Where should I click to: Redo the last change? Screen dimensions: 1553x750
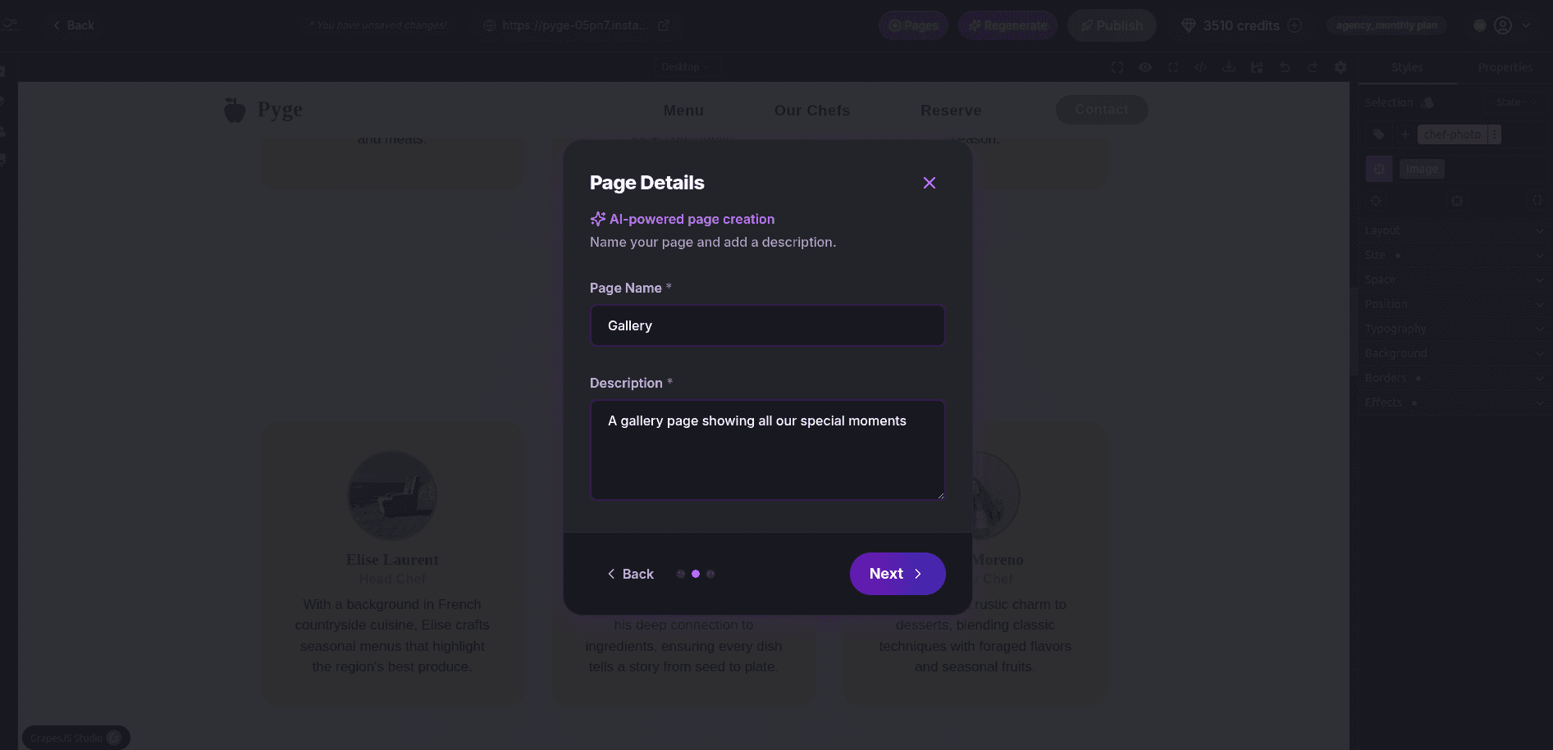[x=1313, y=67]
